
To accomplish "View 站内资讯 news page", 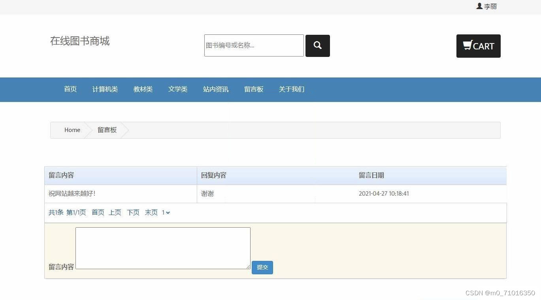I will coord(215,89).
